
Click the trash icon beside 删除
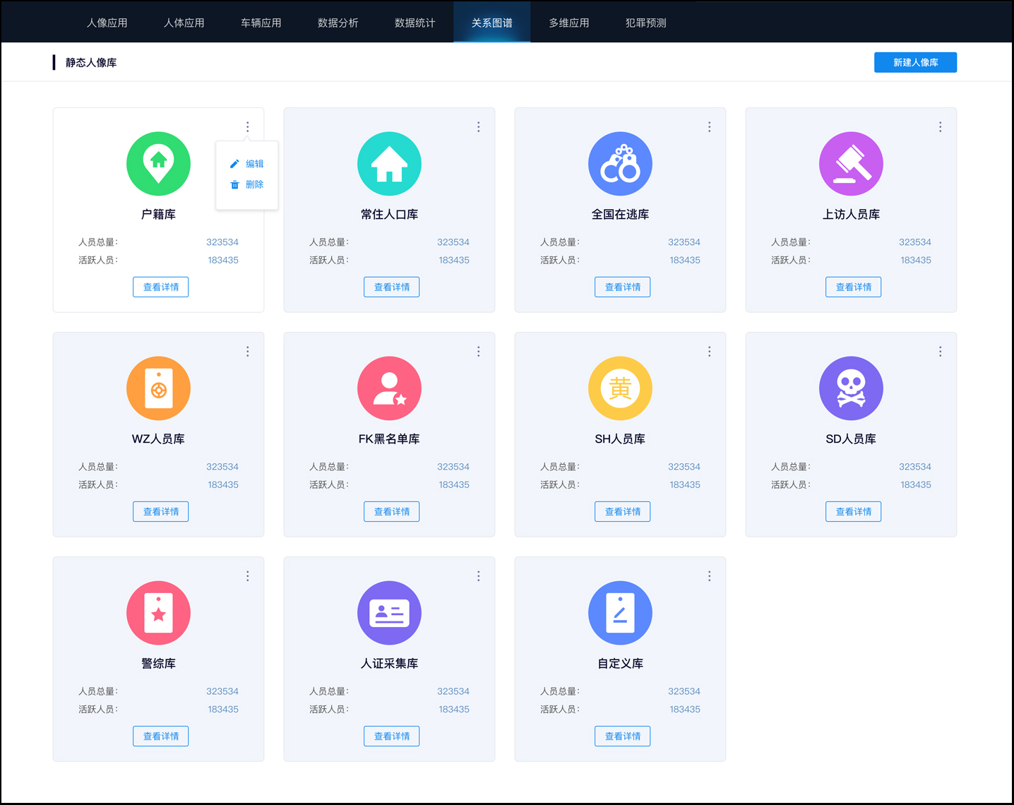click(234, 184)
